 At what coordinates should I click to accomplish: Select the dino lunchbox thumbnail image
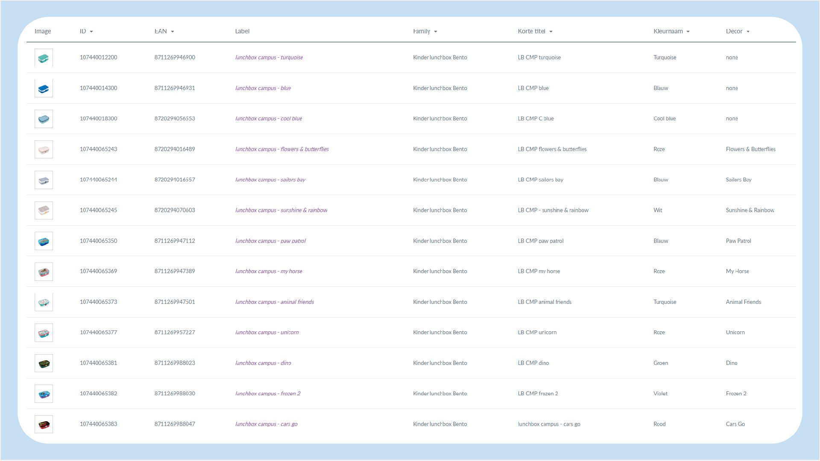44,363
